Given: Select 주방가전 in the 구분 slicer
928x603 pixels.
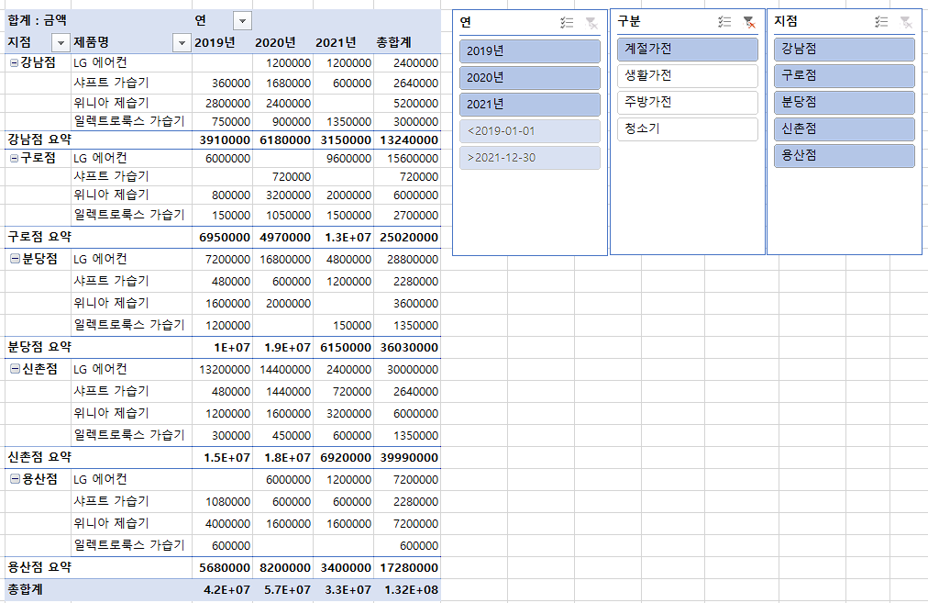Looking at the screenshot, I should point(687,103).
